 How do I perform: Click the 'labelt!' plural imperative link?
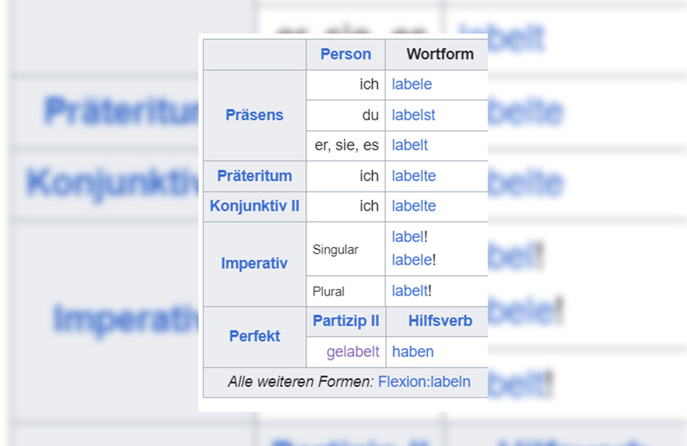pyautogui.click(x=409, y=291)
